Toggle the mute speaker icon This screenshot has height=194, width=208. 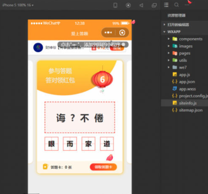tap(141, 5)
